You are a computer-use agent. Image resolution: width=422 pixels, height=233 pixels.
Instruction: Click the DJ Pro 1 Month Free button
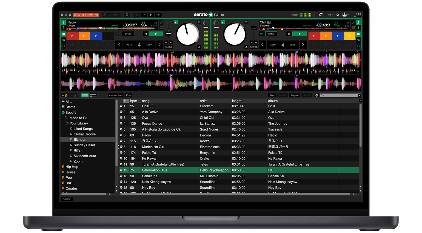point(86,15)
